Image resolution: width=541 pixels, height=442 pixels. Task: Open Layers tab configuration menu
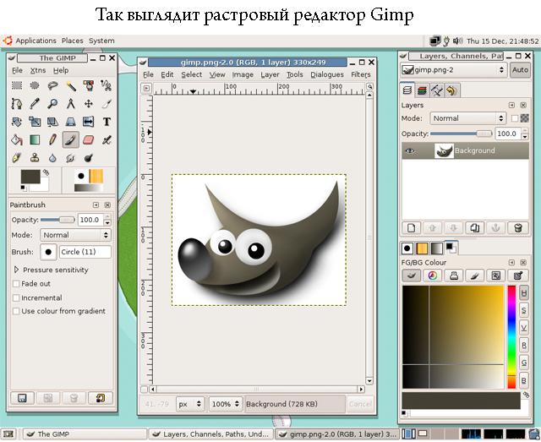click(x=511, y=106)
